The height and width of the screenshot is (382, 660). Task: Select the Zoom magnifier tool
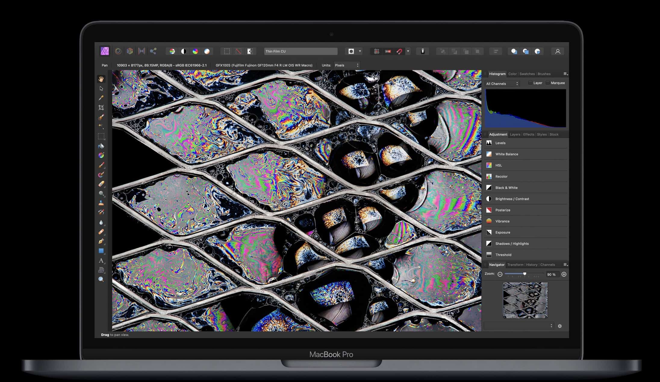click(101, 279)
